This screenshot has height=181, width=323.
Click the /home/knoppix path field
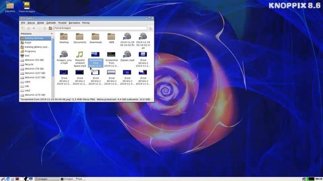[x=100, y=28]
